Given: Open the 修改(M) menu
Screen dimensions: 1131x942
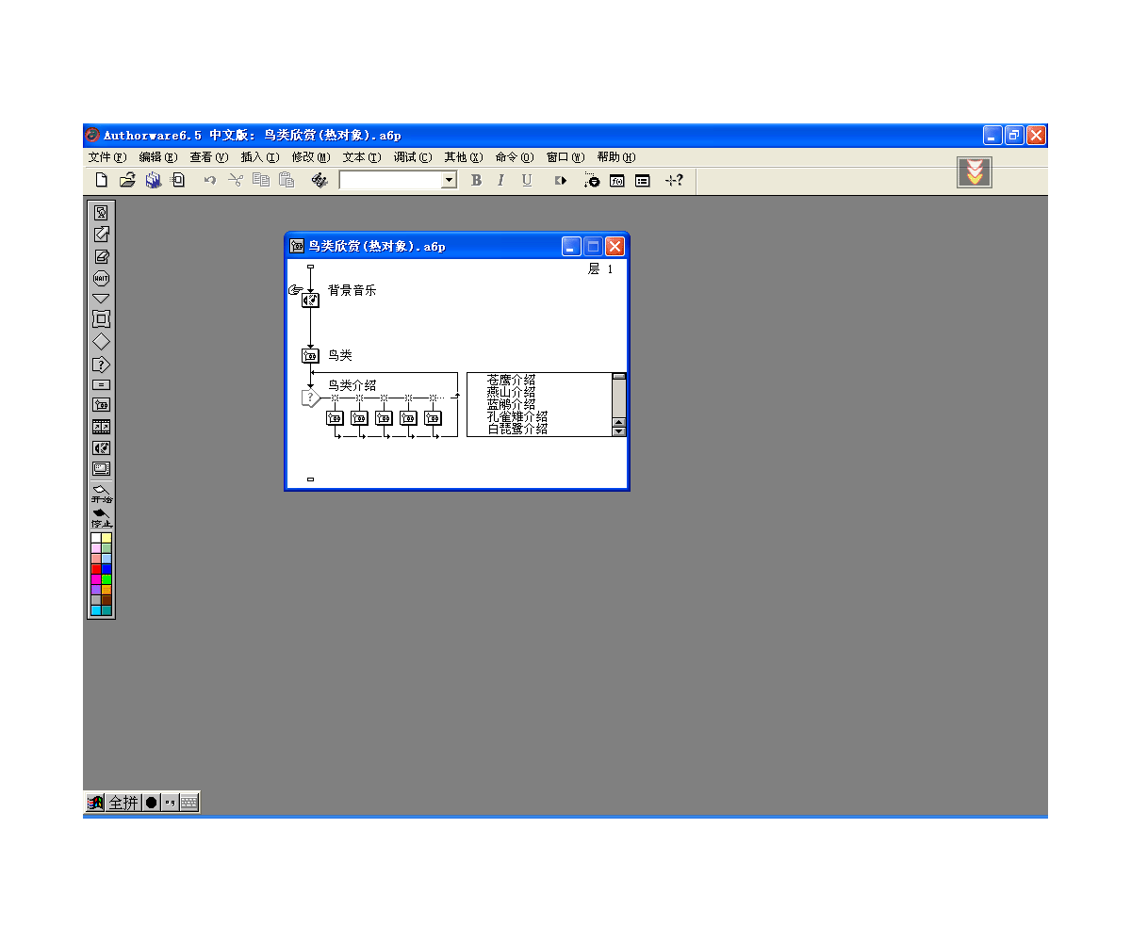Looking at the screenshot, I should pyautogui.click(x=310, y=157).
